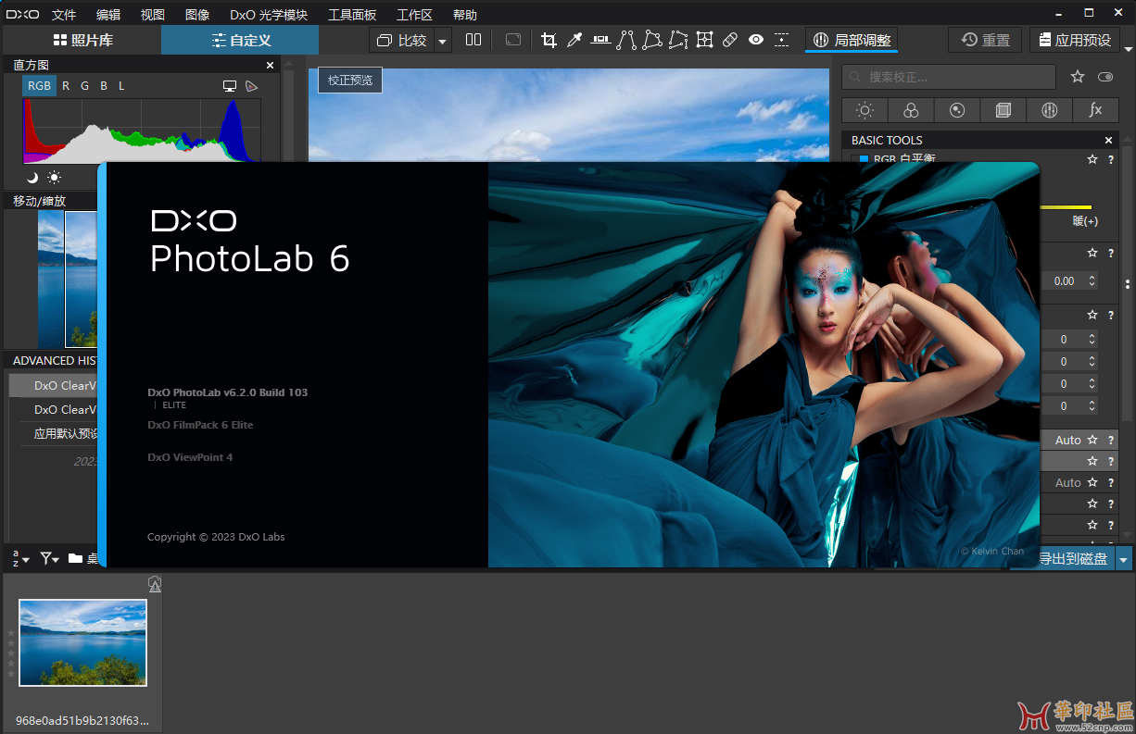The width and height of the screenshot is (1136, 734).
Task: Select the crop tool icon
Action: pyautogui.click(x=549, y=40)
